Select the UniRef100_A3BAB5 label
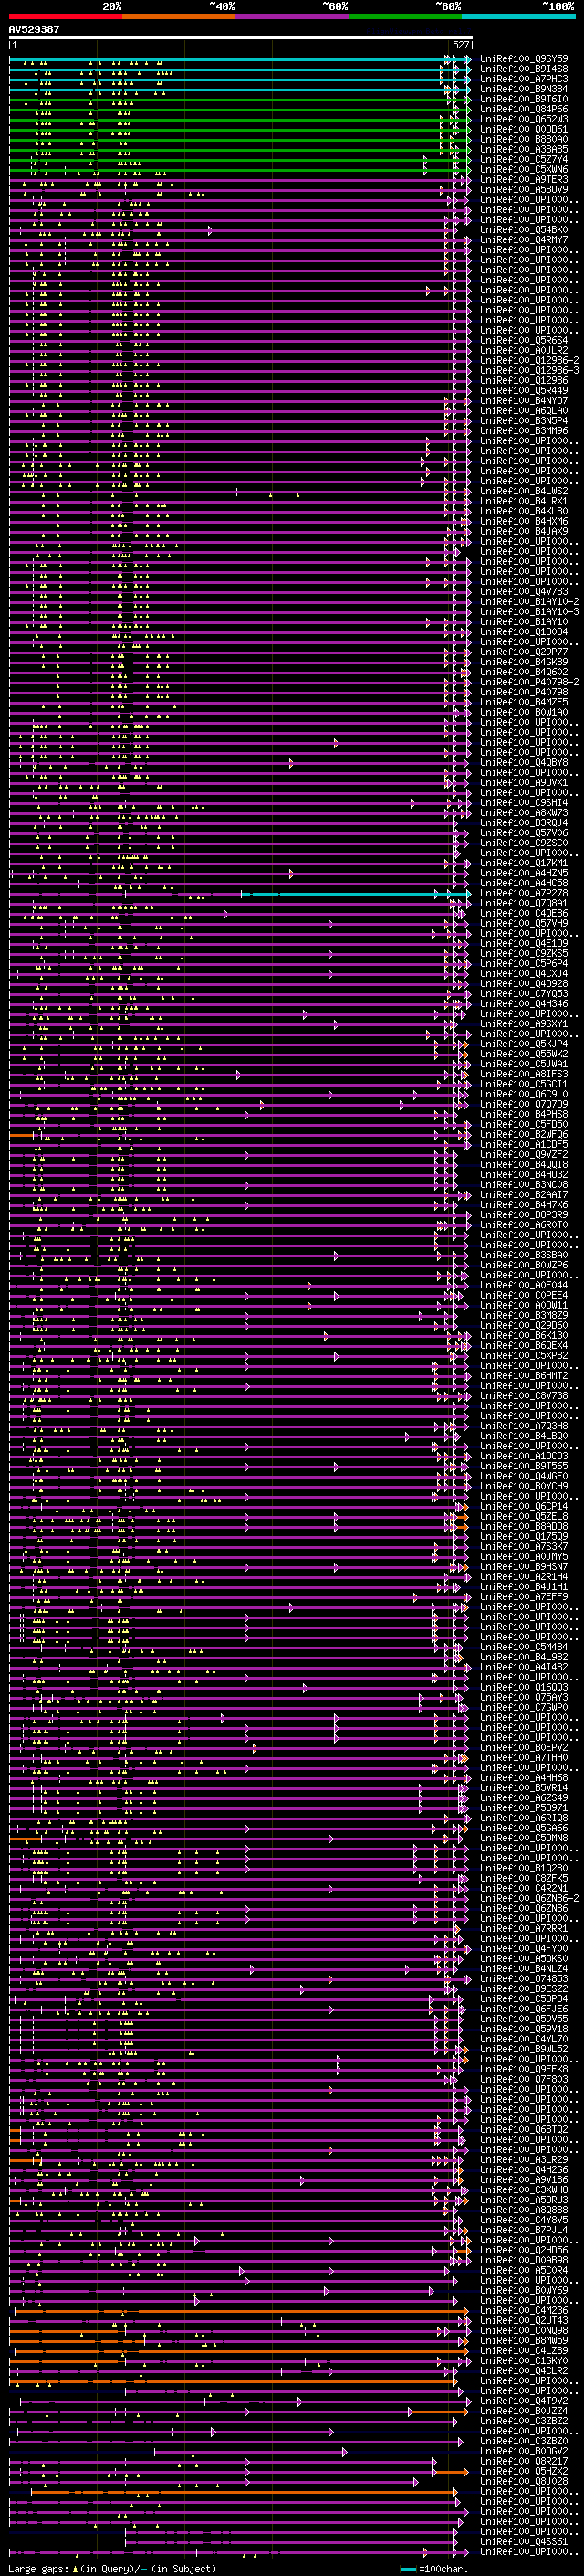 (524, 149)
